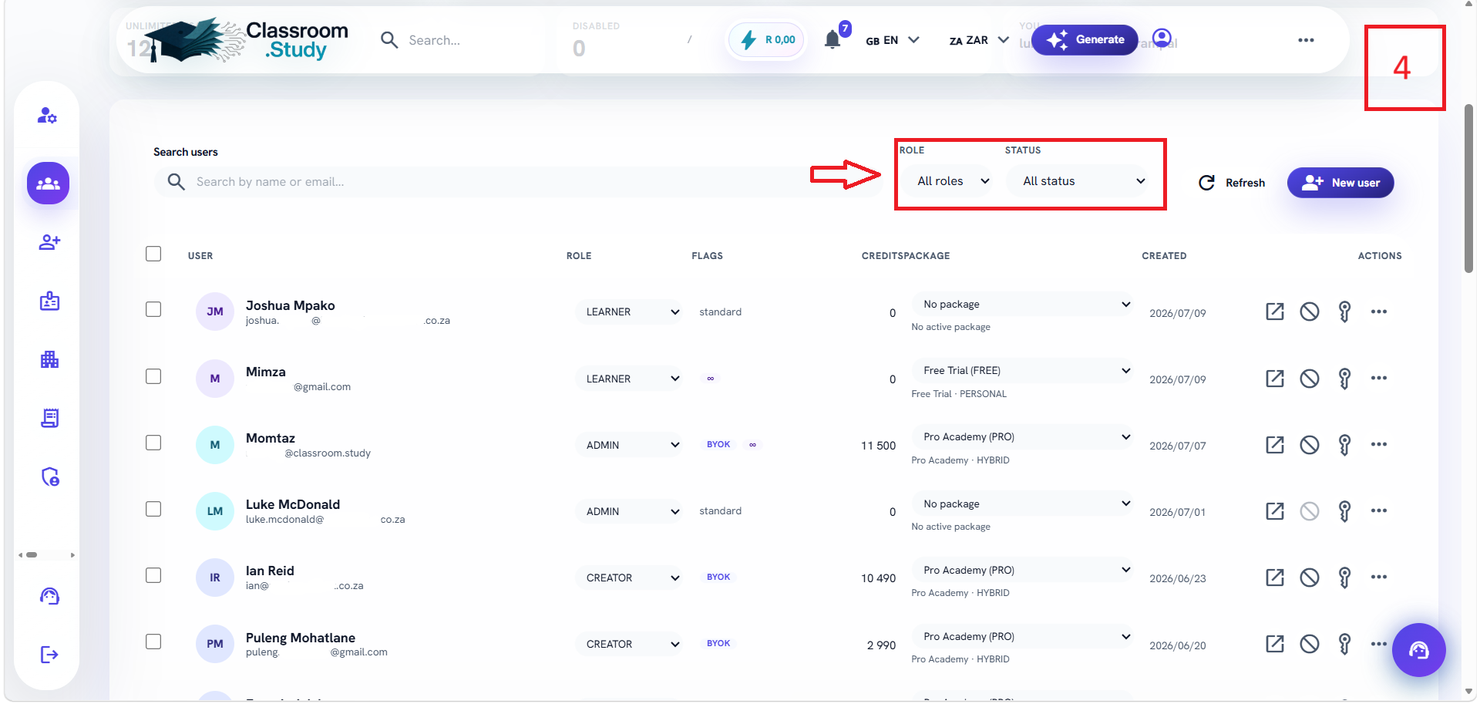The image size is (1480, 704).
Task: Reset password key for Joshua Mpako
Action: click(1344, 312)
